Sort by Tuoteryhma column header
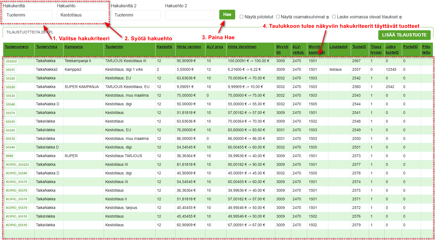The height and width of the screenshot is (240, 435). tap(47, 47)
